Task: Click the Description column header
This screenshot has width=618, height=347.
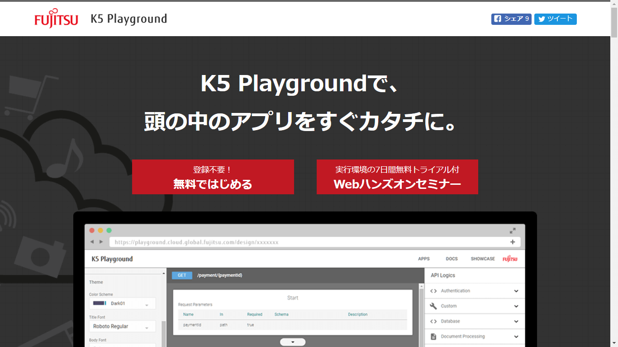Action: [358, 314]
